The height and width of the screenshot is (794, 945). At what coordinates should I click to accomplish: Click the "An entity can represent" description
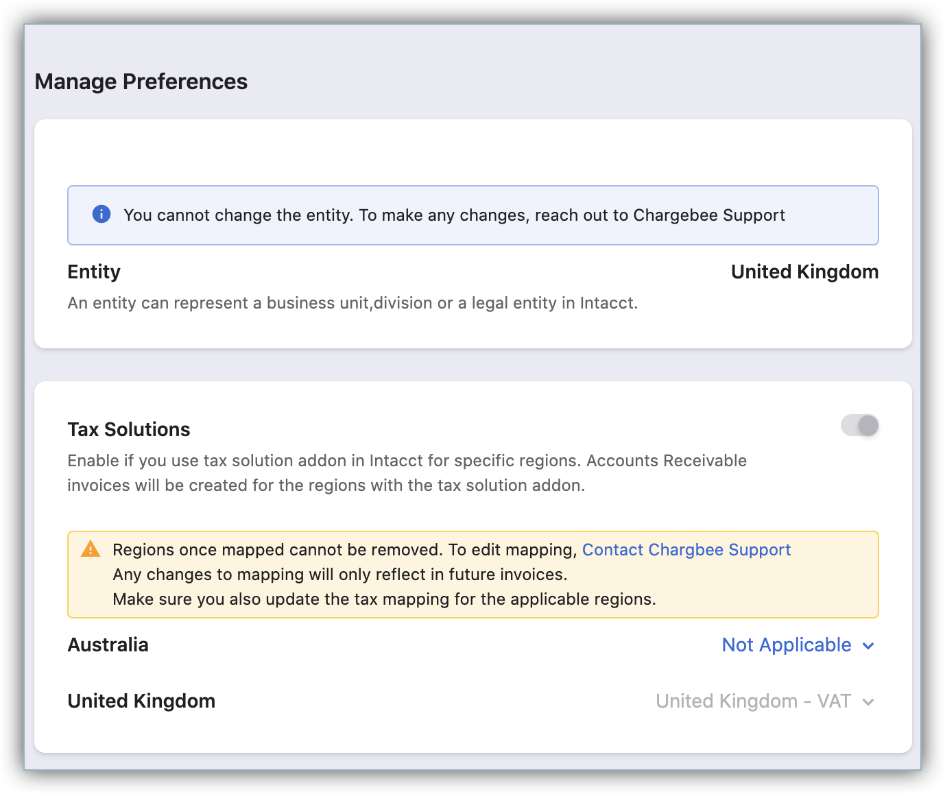pyautogui.click(x=352, y=303)
